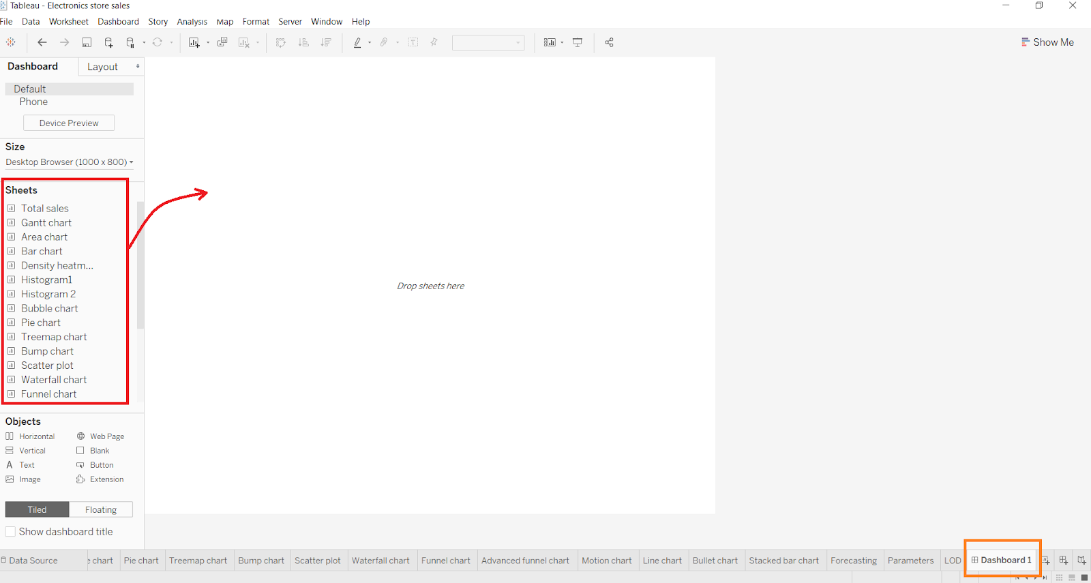This screenshot has height=583, width=1091.
Task: Click the highlight pen icon
Action: point(357,42)
